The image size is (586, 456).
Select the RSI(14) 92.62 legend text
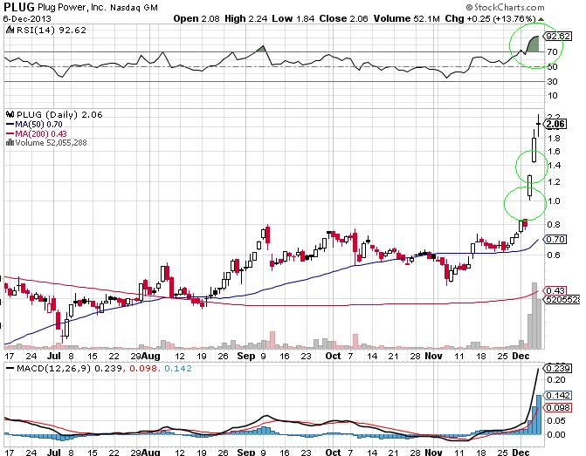click(52, 30)
